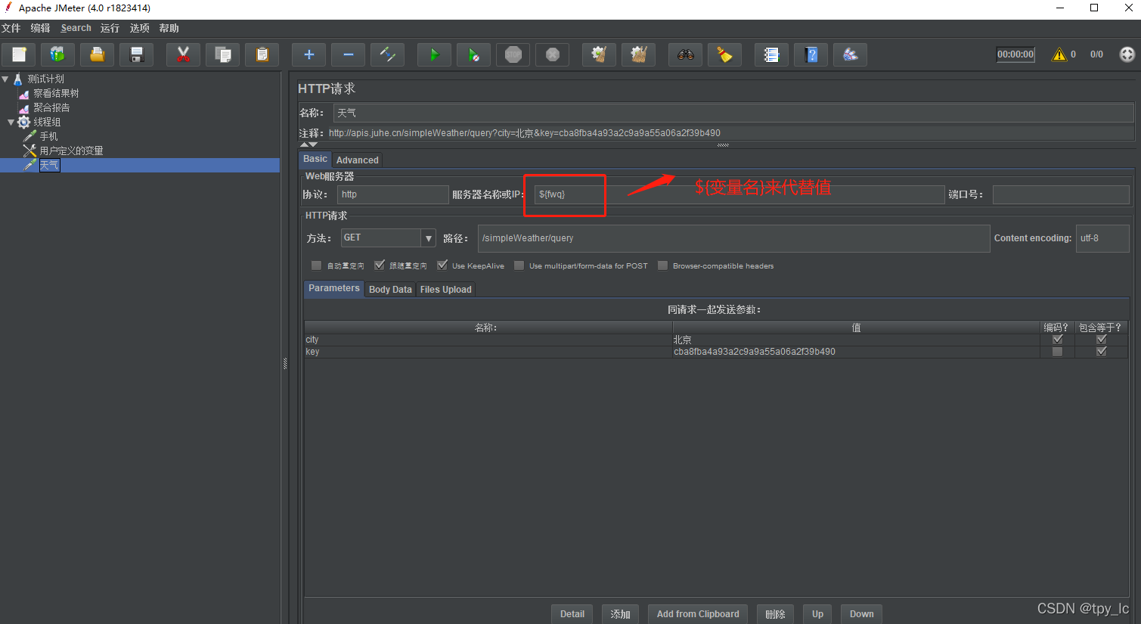Start the test with green play icon

[434, 54]
